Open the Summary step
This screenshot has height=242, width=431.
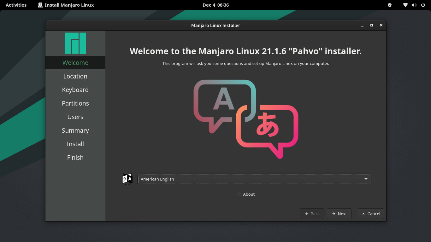[75, 130]
